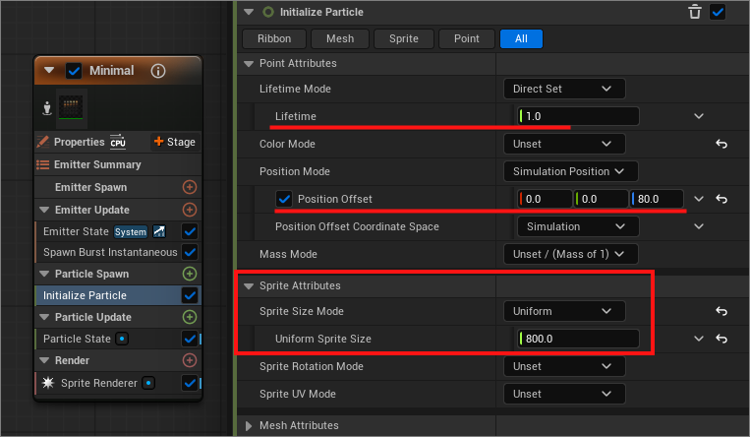Select the Ribbon filter tab

point(274,39)
